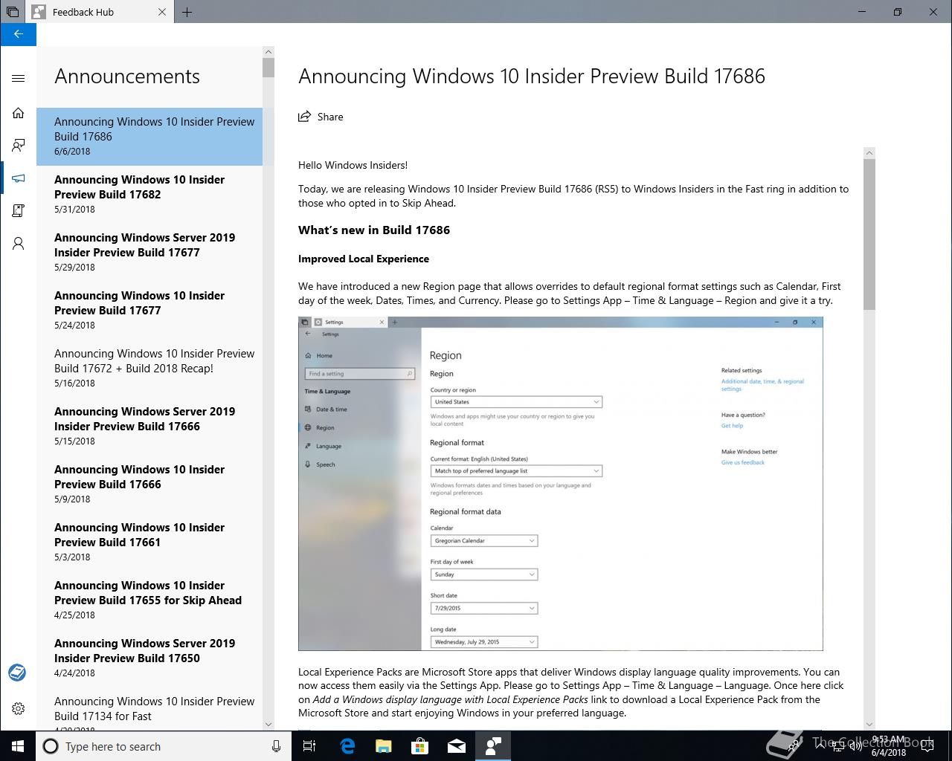Open the Quests icon in sidebar
The height and width of the screenshot is (761, 952).
pos(18,211)
